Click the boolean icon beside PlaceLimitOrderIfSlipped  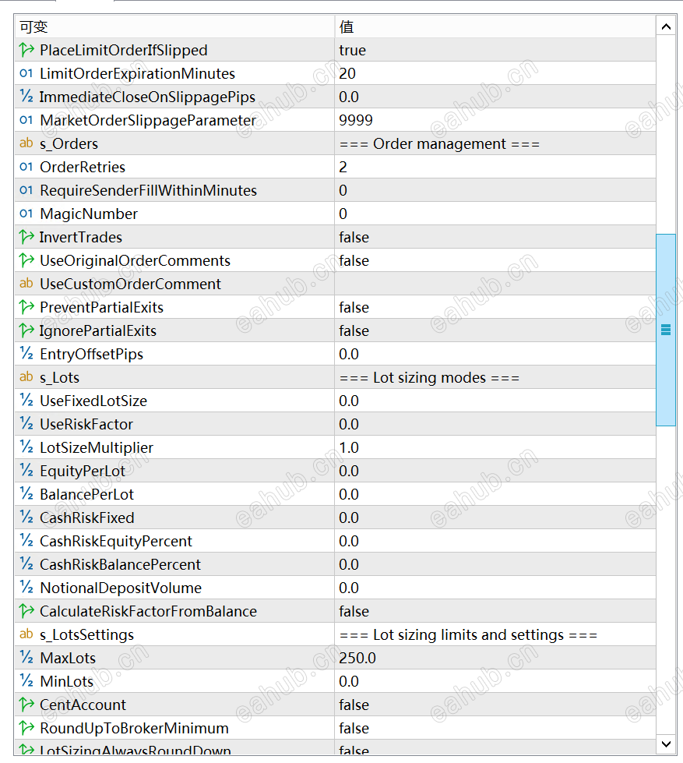(26, 50)
